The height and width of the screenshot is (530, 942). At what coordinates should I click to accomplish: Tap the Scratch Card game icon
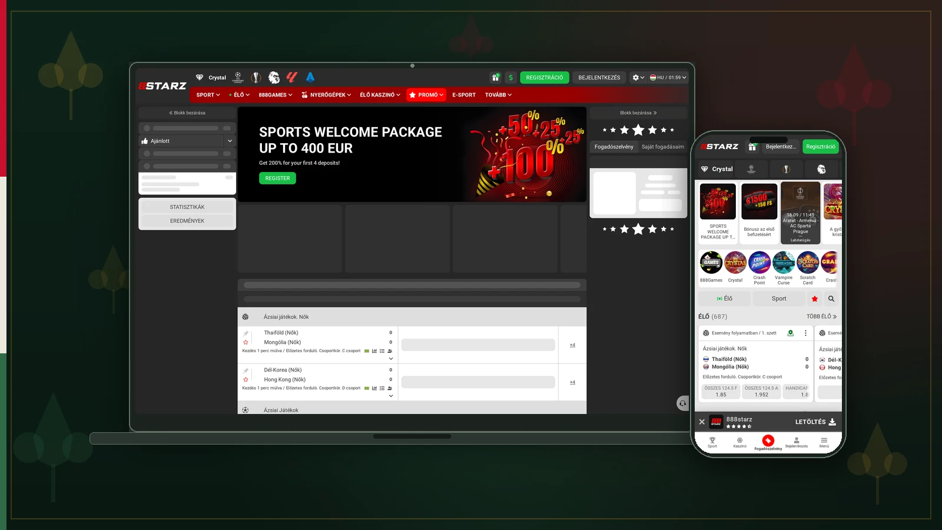808,263
